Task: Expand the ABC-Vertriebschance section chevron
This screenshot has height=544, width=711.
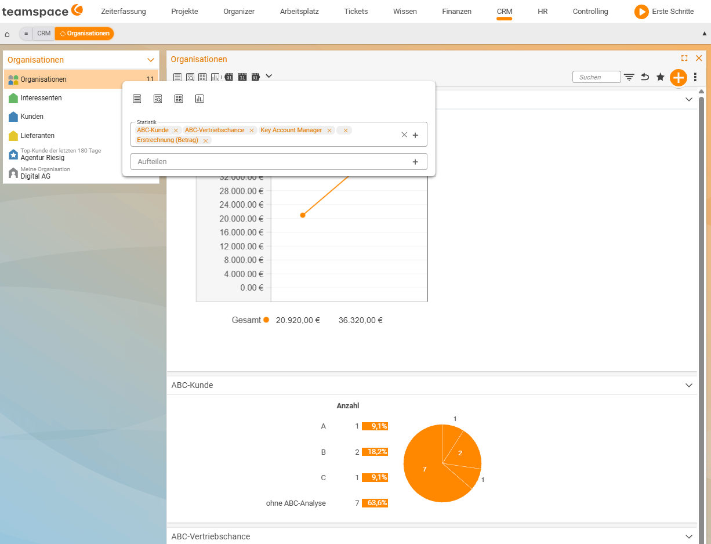Action: [689, 536]
